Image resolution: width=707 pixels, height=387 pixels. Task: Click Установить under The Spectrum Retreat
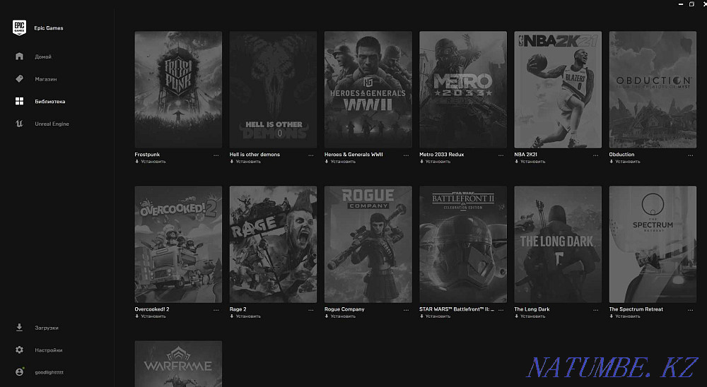tap(628, 316)
